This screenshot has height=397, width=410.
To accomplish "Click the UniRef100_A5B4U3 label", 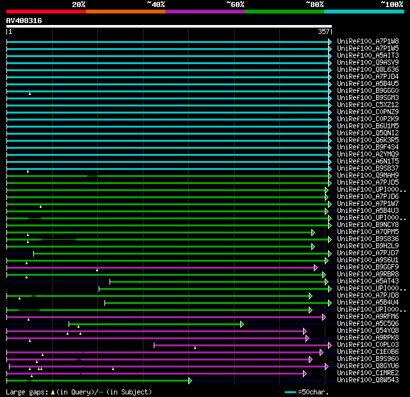I will coord(368,211).
